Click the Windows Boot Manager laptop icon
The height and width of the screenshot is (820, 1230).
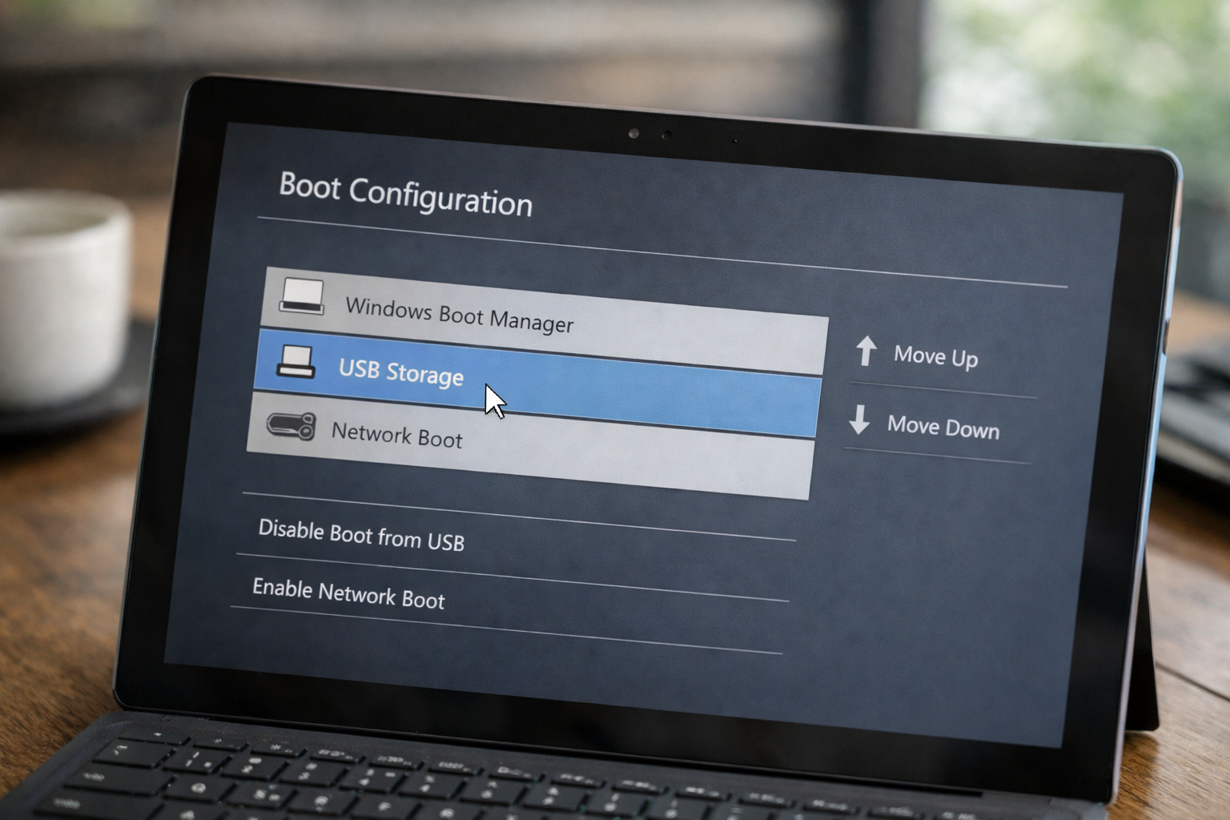click(302, 296)
